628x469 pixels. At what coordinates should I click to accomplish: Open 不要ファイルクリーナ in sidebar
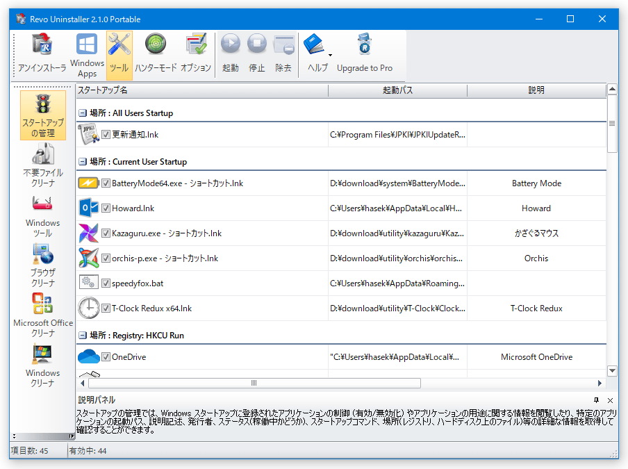tap(43, 165)
